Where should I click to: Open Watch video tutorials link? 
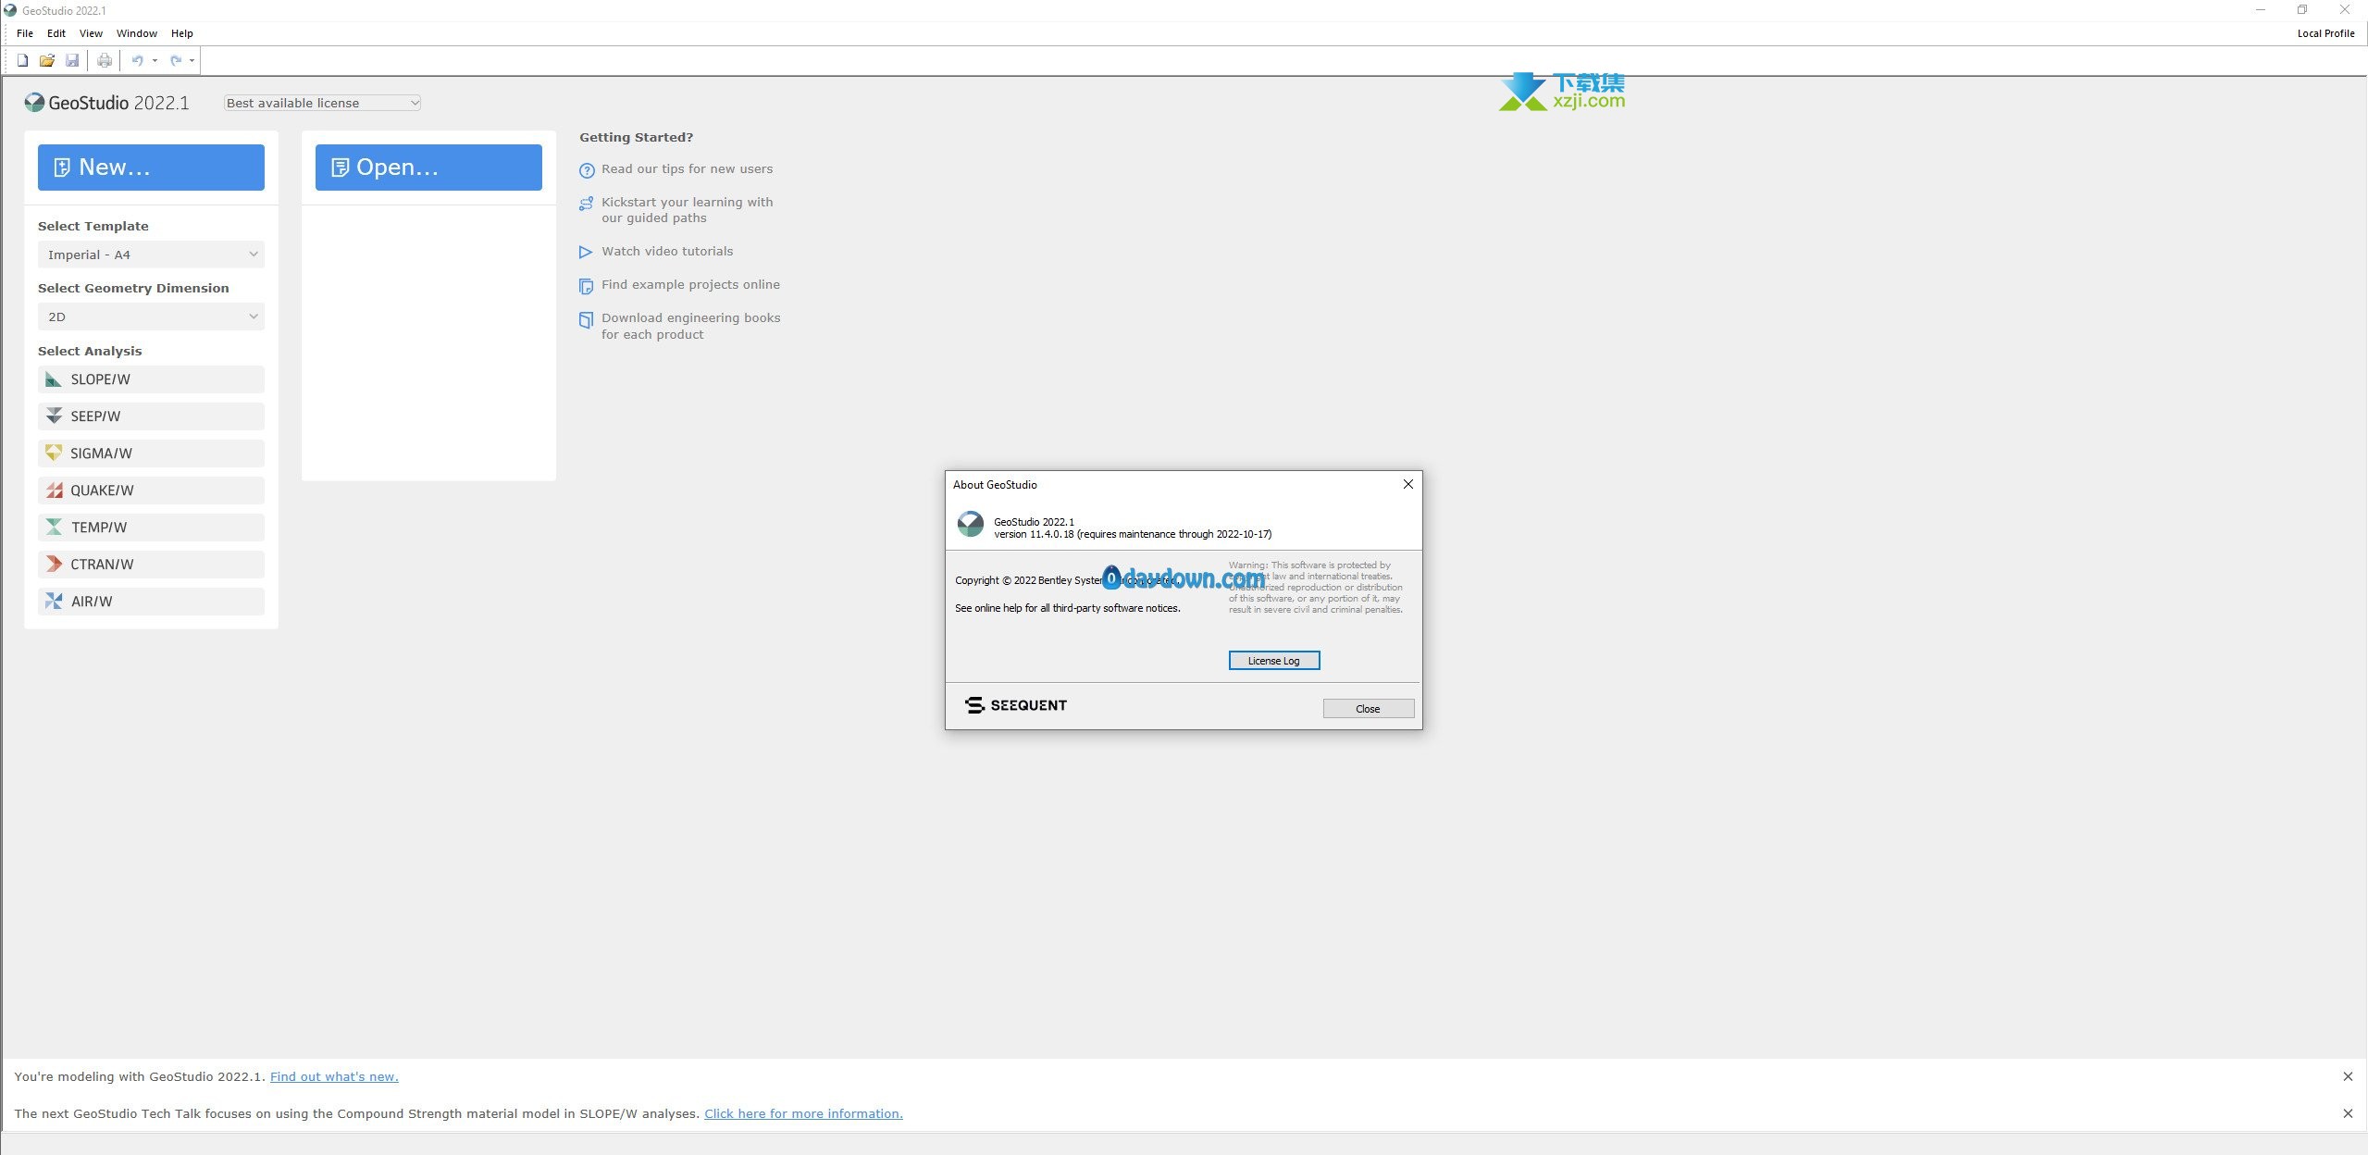667,251
